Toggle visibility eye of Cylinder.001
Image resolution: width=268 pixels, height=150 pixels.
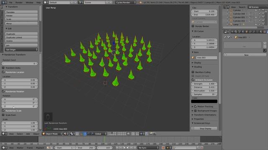pyautogui.click(x=256, y=17)
